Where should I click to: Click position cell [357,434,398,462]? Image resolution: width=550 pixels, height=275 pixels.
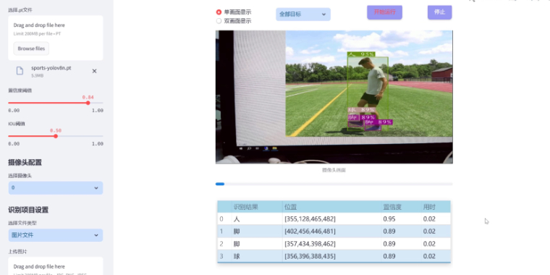point(332,244)
